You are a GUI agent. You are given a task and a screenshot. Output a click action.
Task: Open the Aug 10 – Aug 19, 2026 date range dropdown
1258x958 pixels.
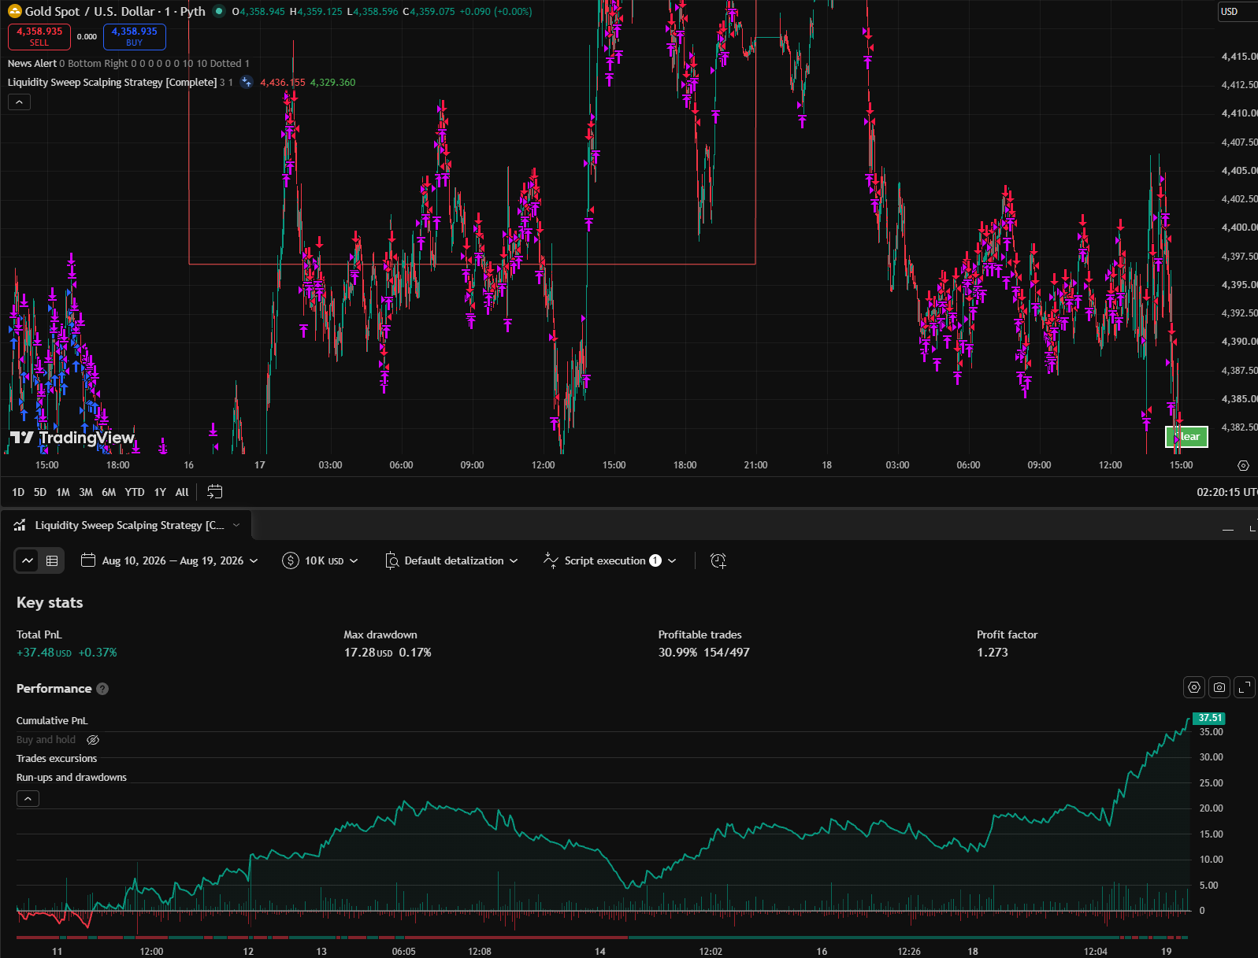[x=169, y=560]
